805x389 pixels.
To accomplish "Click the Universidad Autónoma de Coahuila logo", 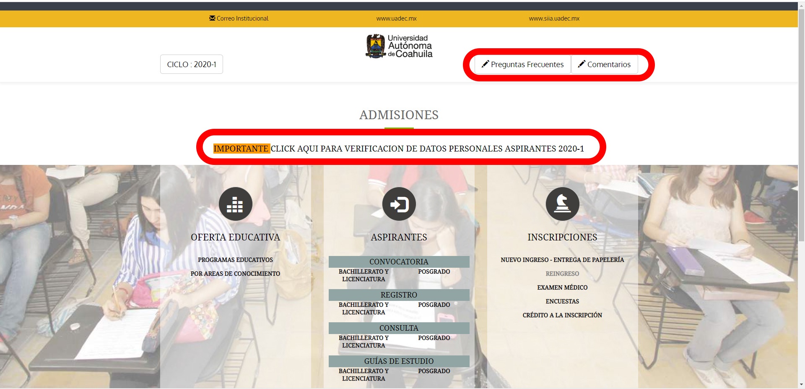I will [x=399, y=46].
